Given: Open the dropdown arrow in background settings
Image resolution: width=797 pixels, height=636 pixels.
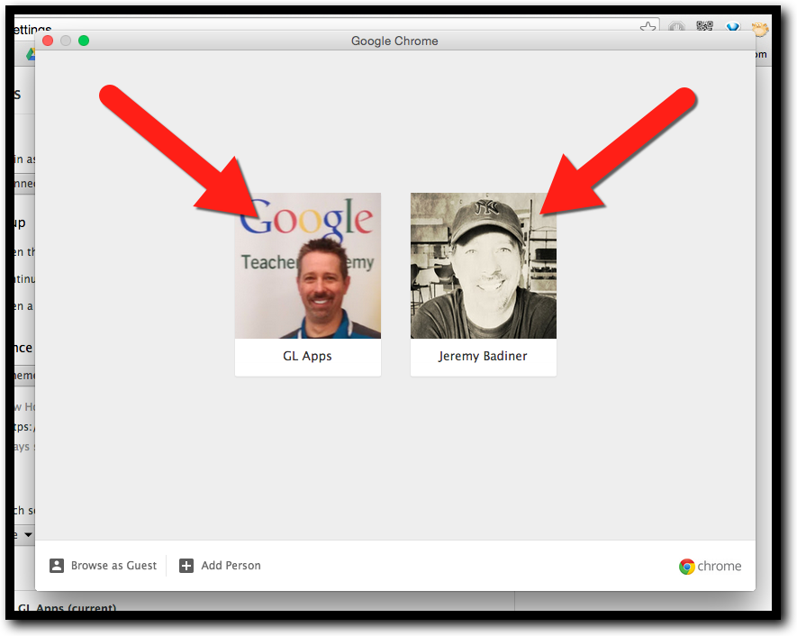Looking at the screenshot, I should click(29, 534).
